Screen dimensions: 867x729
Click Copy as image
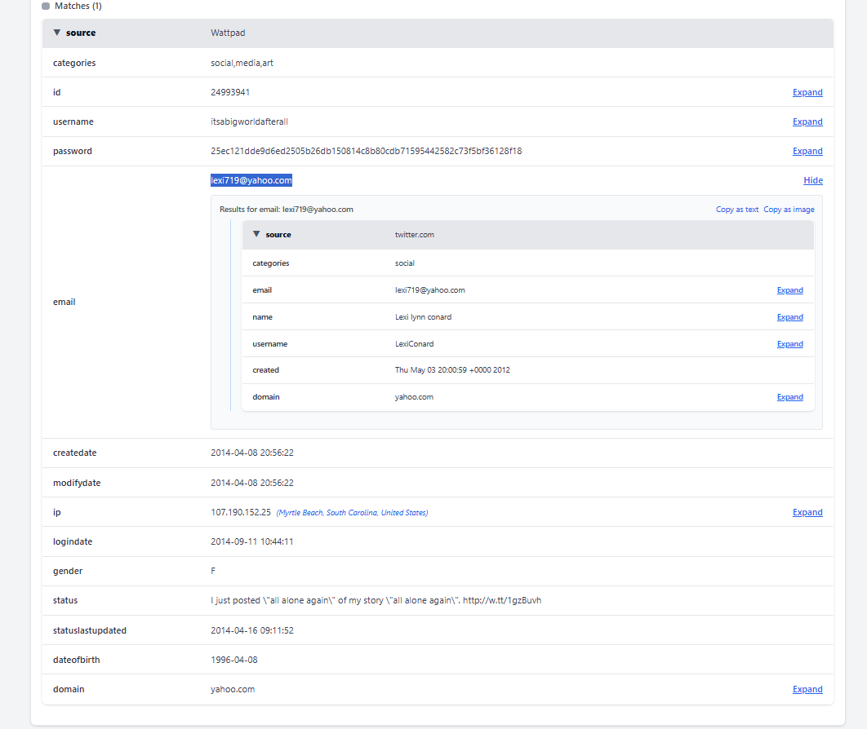click(x=789, y=210)
